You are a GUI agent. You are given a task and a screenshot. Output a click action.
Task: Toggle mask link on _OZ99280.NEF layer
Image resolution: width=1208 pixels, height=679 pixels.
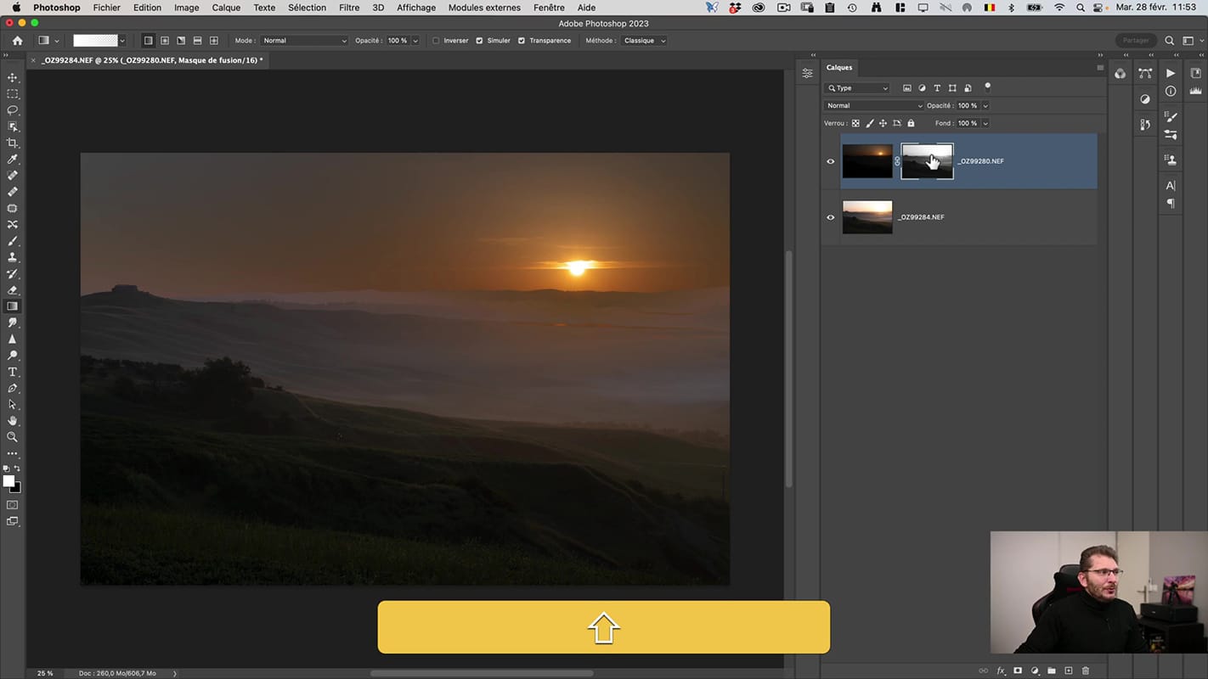pos(897,161)
